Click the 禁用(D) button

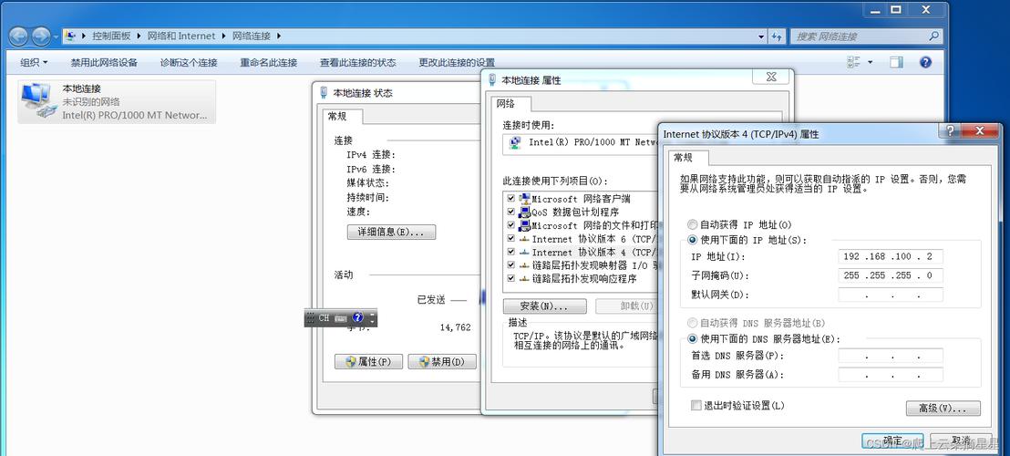point(442,362)
